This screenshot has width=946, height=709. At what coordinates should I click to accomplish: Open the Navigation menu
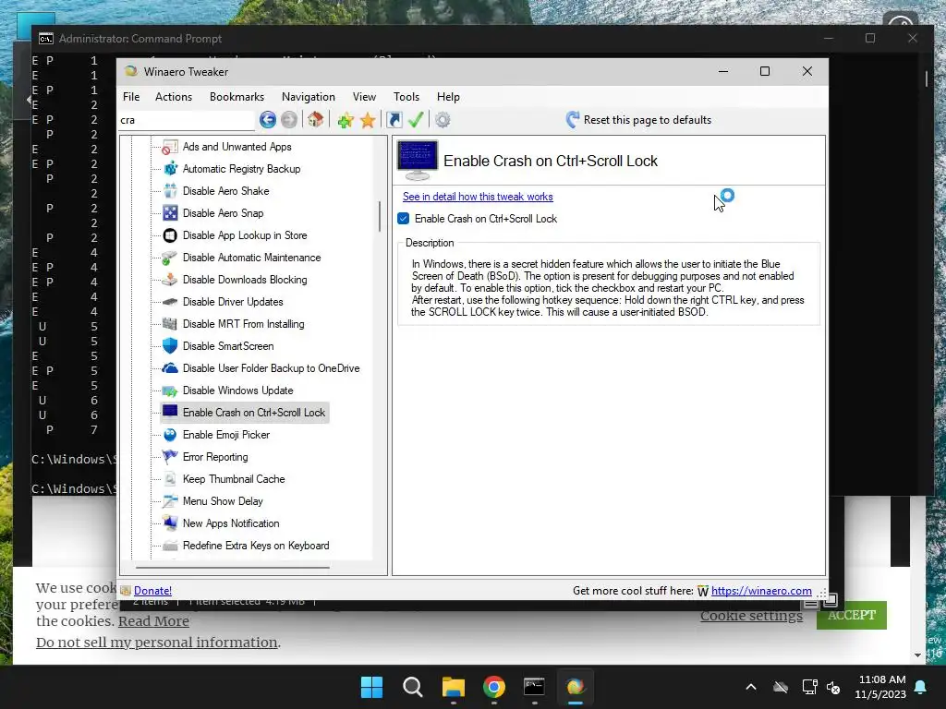309,96
